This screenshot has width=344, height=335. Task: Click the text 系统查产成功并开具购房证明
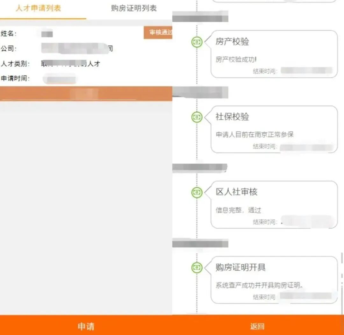(x=259, y=285)
